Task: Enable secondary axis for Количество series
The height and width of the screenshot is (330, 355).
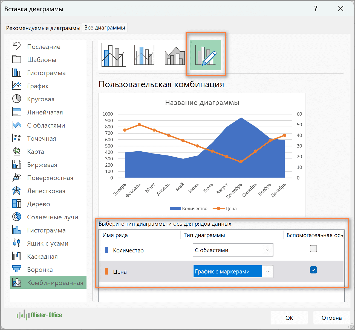Action: pyautogui.click(x=313, y=249)
